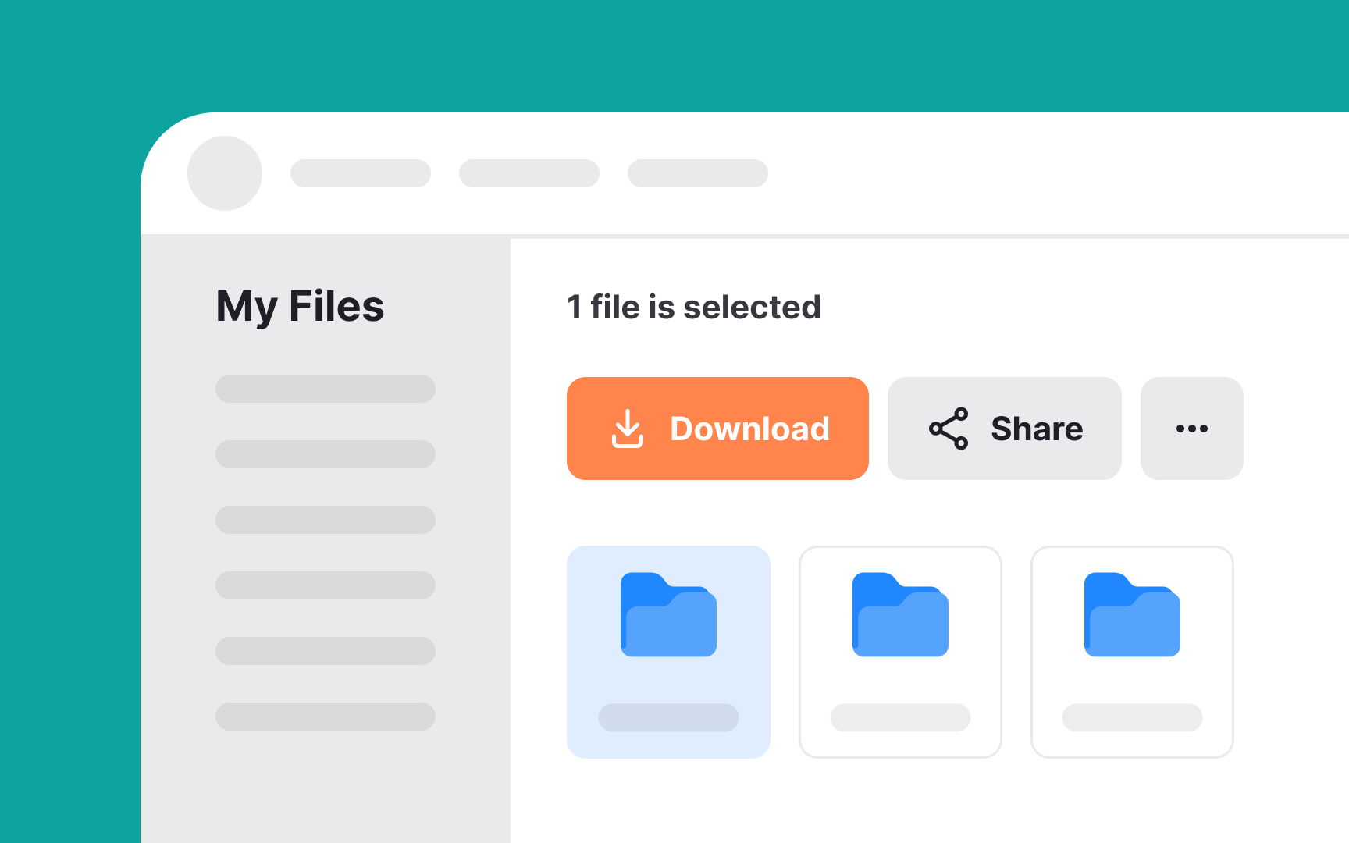1349x843 pixels.
Task: Select the second folder's blue icon
Action: coord(900,615)
